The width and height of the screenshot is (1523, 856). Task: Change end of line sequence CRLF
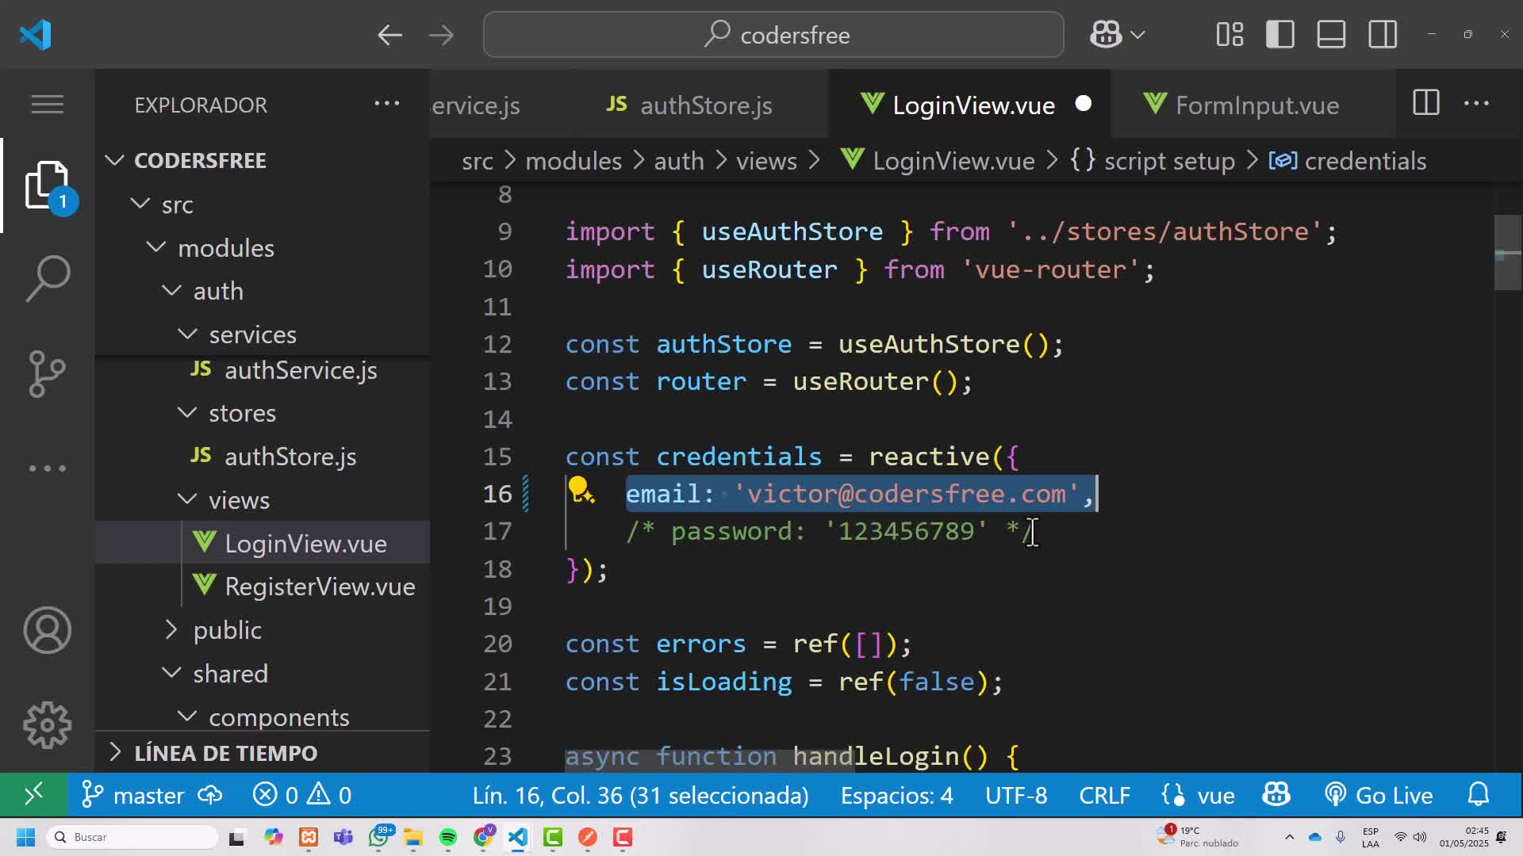(x=1104, y=795)
